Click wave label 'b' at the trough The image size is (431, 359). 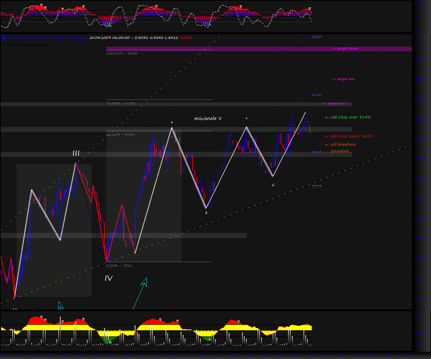[206, 213]
